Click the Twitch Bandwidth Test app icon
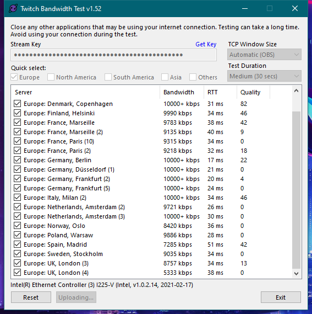Viewport: 312px width, 314px height. pos(13,9)
